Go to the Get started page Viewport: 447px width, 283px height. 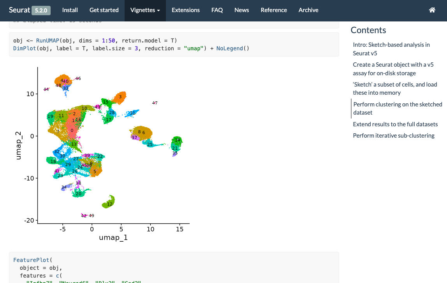[104, 10]
